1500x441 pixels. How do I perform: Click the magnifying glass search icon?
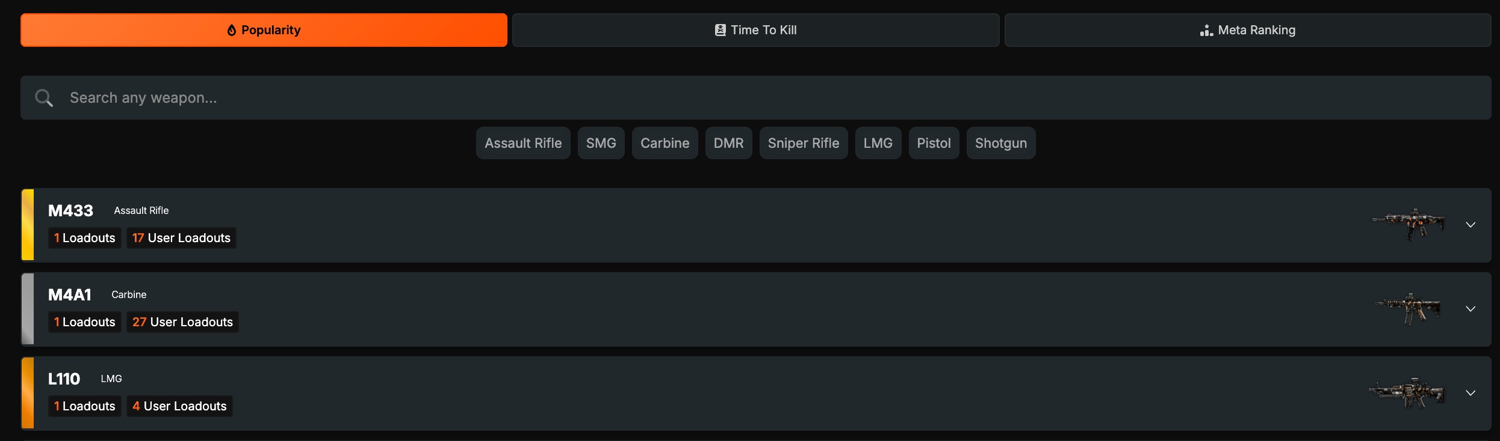point(44,97)
